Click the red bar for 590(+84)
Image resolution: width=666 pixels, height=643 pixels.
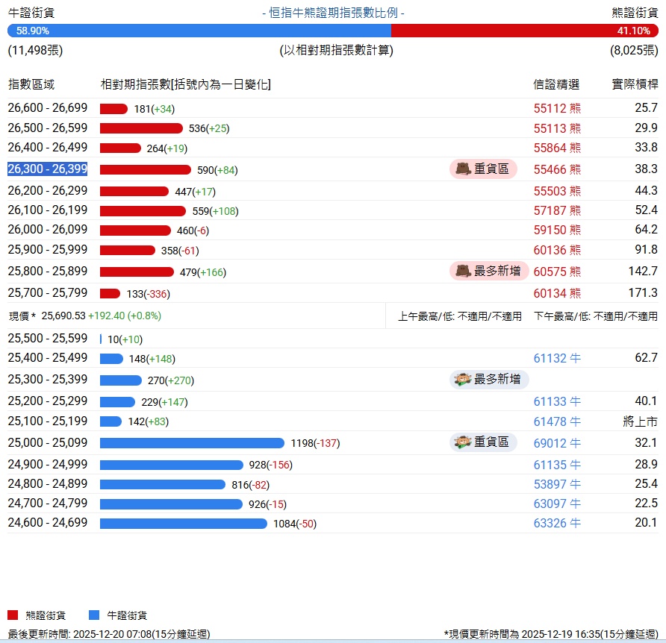146,170
